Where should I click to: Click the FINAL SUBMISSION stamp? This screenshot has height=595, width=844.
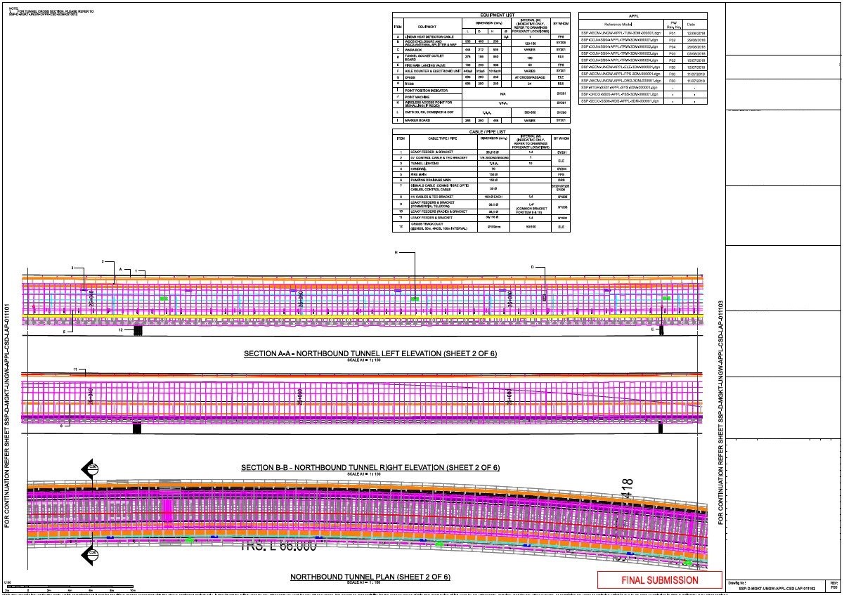pyautogui.click(x=659, y=580)
